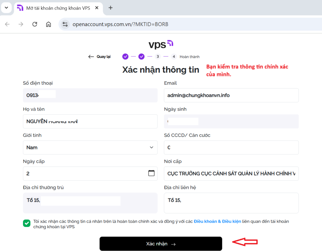Reload the current page
This screenshot has width=322, height=251.
tap(35, 24)
